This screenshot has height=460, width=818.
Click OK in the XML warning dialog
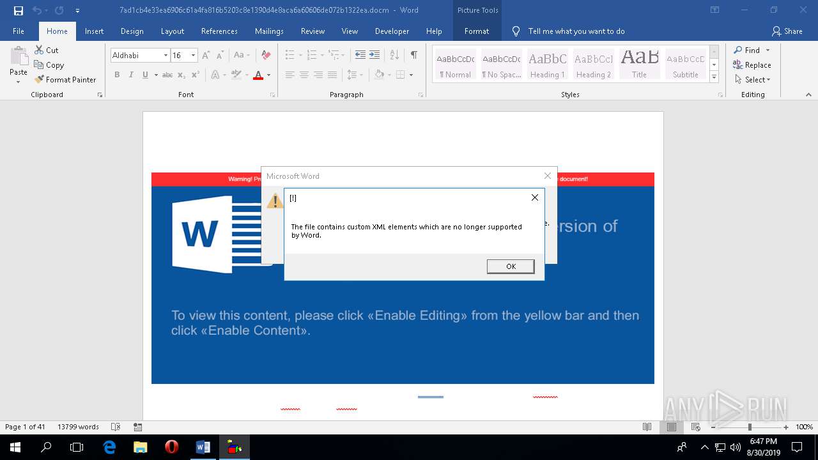511,266
